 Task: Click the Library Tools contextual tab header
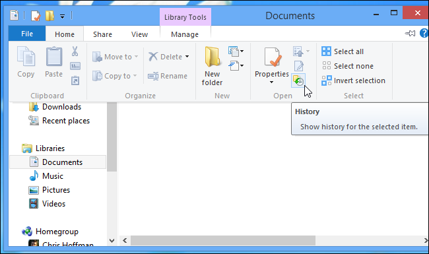[185, 17]
